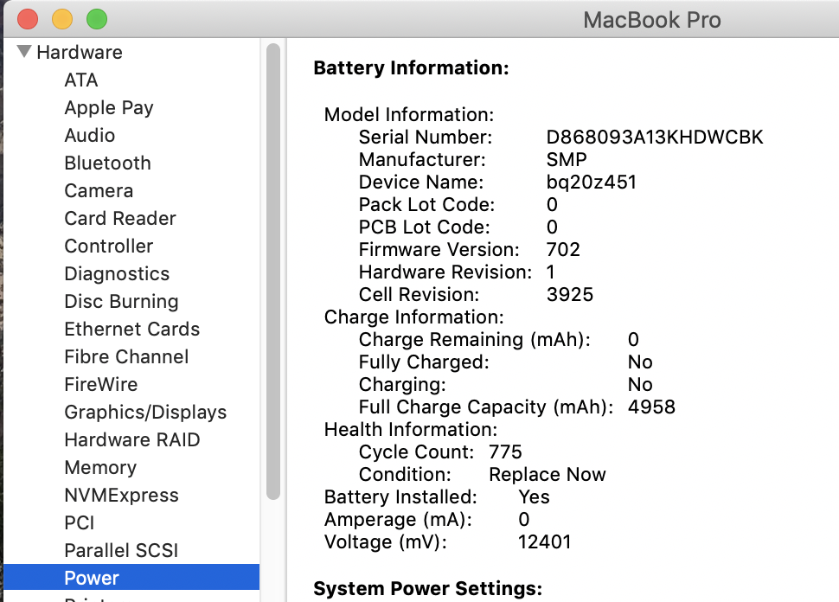Viewport: 839px width, 602px height.
Task: Click the Model Information label
Action: tap(409, 115)
